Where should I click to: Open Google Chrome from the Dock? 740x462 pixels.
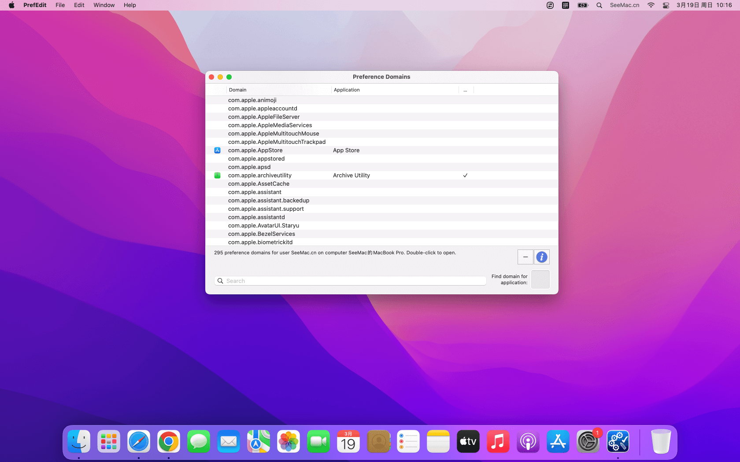[169, 441]
